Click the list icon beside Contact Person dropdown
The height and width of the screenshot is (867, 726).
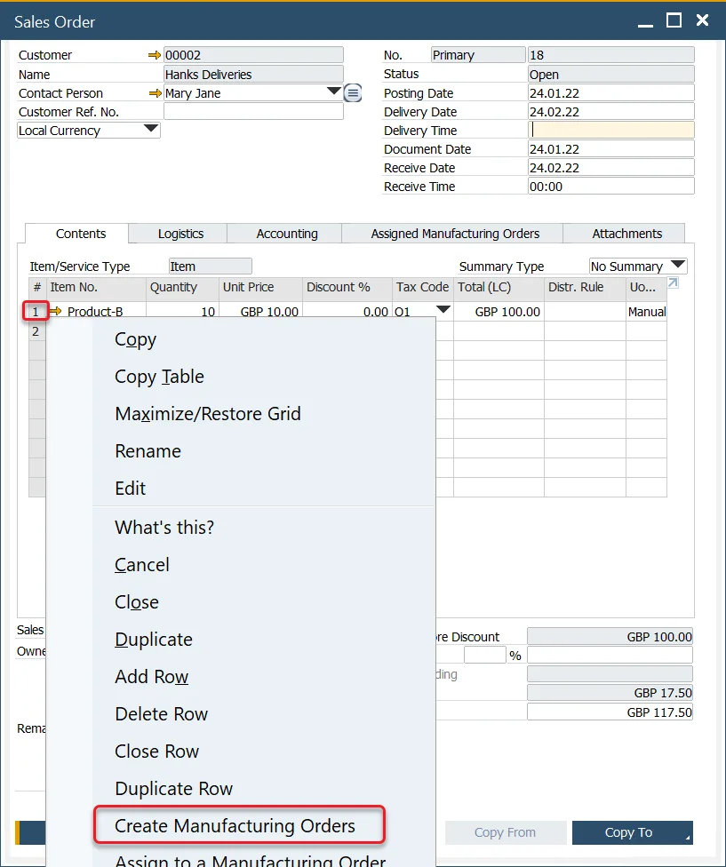tap(352, 92)
